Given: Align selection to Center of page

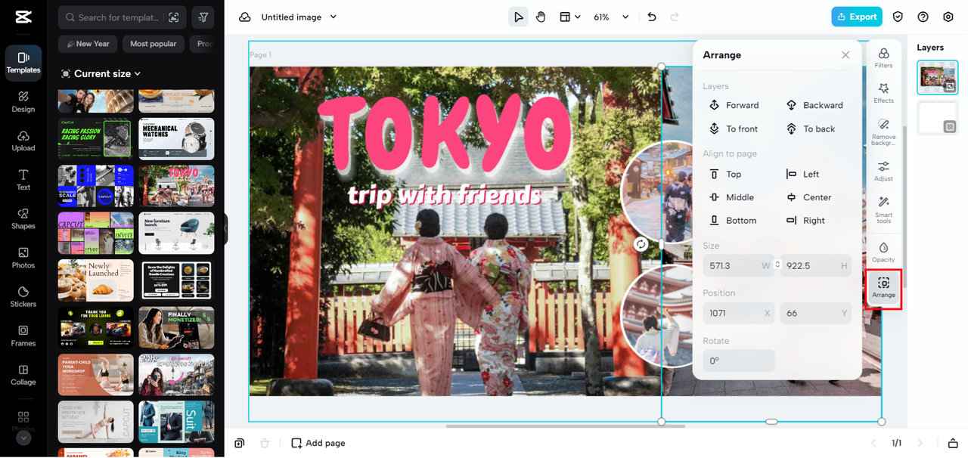Looking at the screenshot, I should click(x=809, y=197).
